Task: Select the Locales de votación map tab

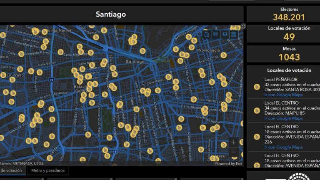Action: click(x=12, y=170)
